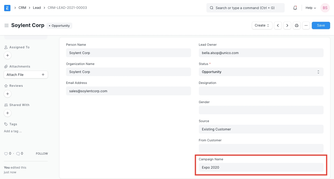Toggle the sidebar hamburger menu
Viewport: 334px width, 179px height.
[x=7, y=25]
